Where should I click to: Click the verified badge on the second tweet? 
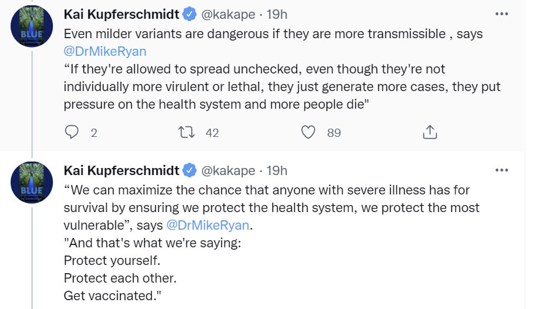(x=189, y=170)
